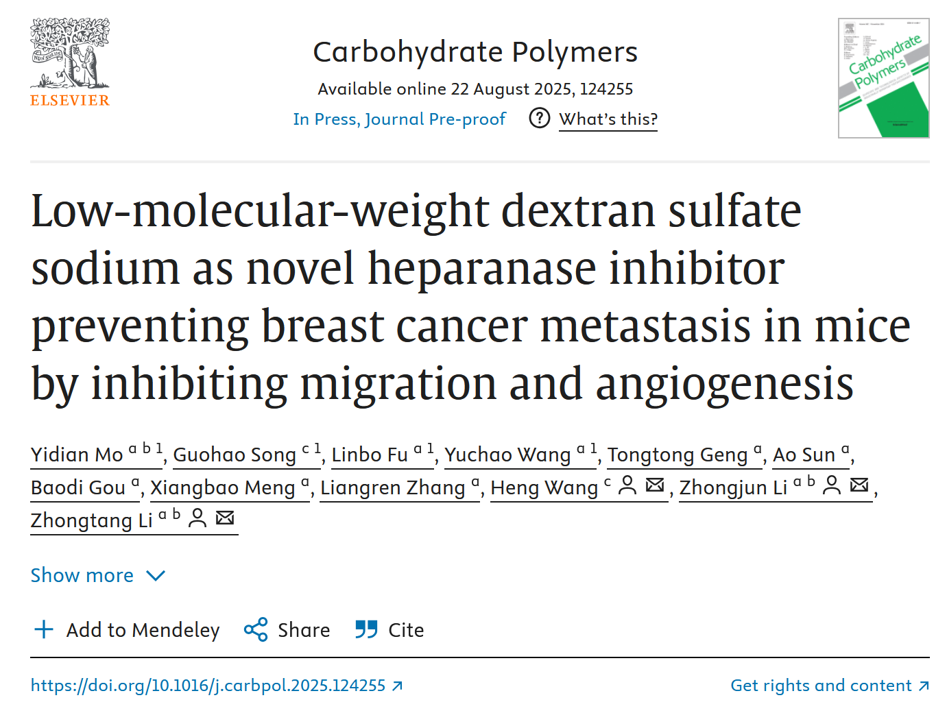Click the Show more chevron arrow
The width and height of the screenshot is (947, 713).
click(x=156, y=576)
